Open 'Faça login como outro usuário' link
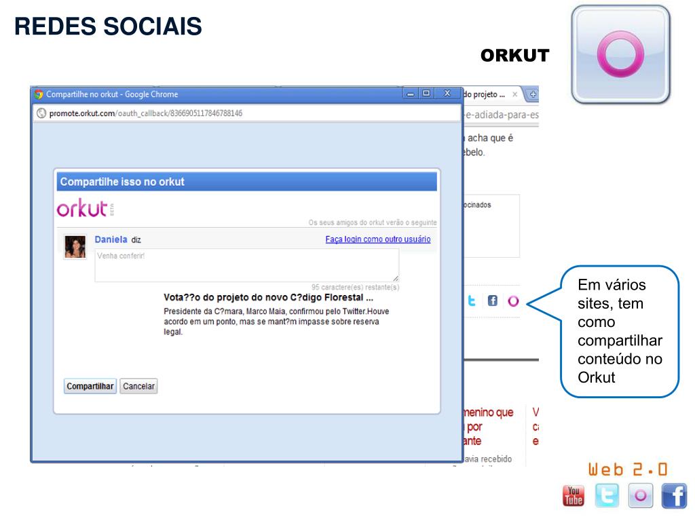 coord(378,239)
